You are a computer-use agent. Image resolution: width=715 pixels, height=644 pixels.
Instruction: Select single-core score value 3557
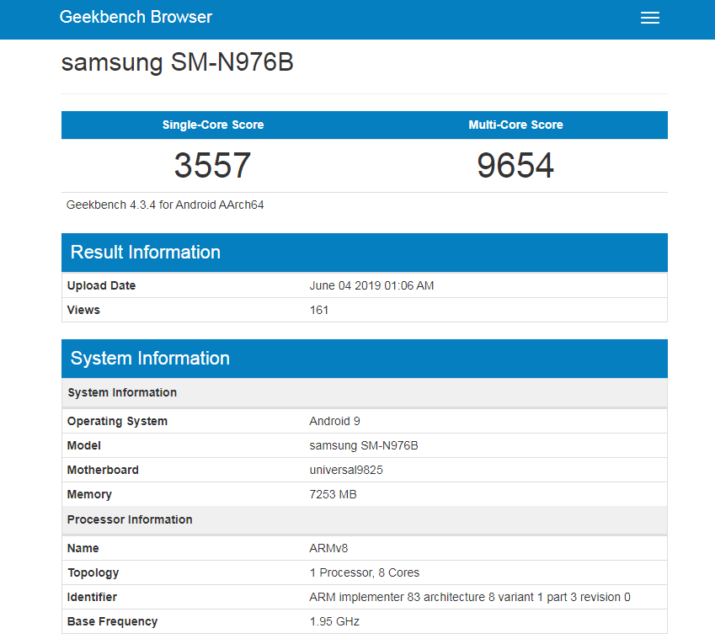pos(212,165)
